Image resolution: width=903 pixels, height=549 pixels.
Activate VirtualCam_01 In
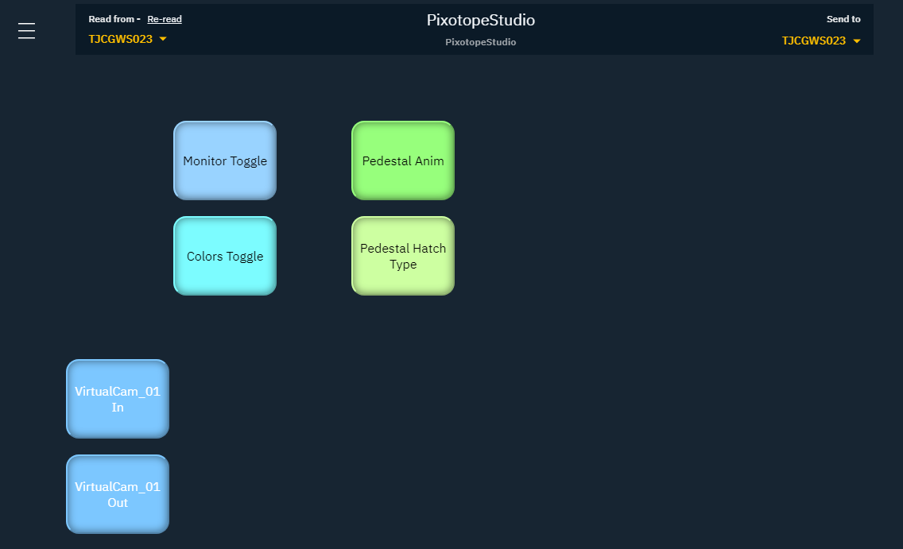118,399
